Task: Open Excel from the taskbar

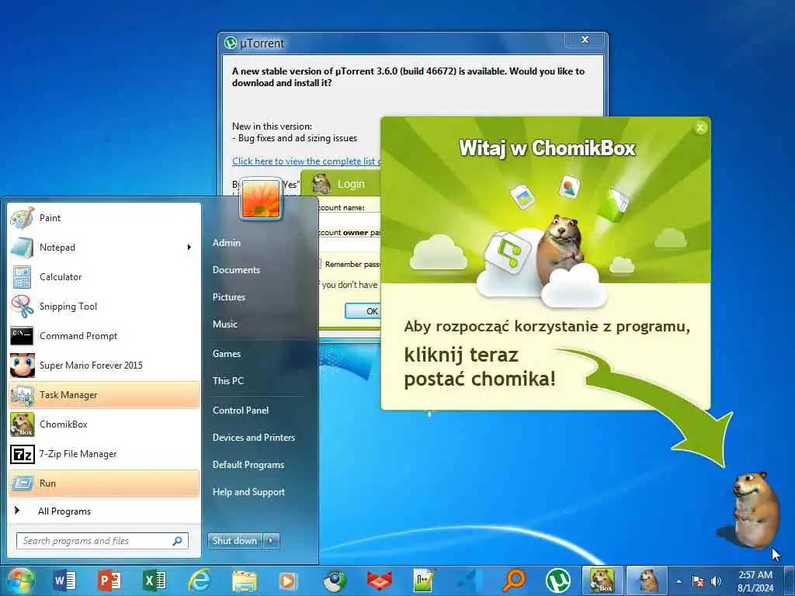Action: coord(154,580)
